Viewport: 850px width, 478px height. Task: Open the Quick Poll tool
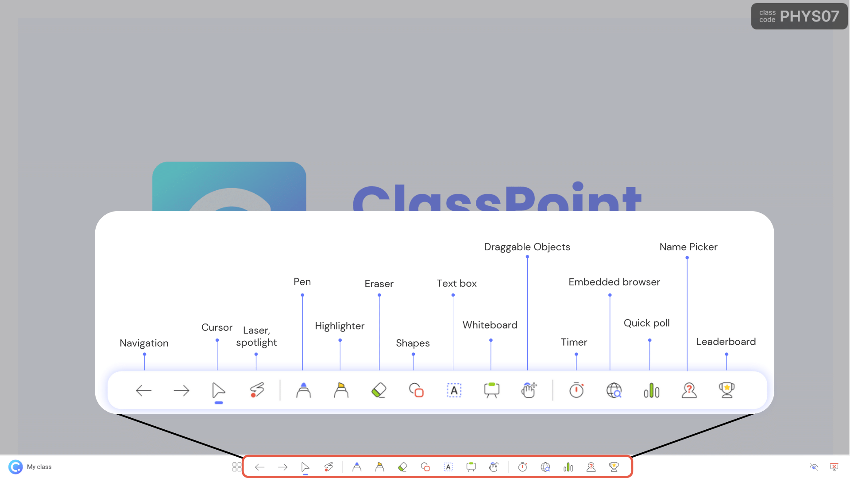point(567,466)
